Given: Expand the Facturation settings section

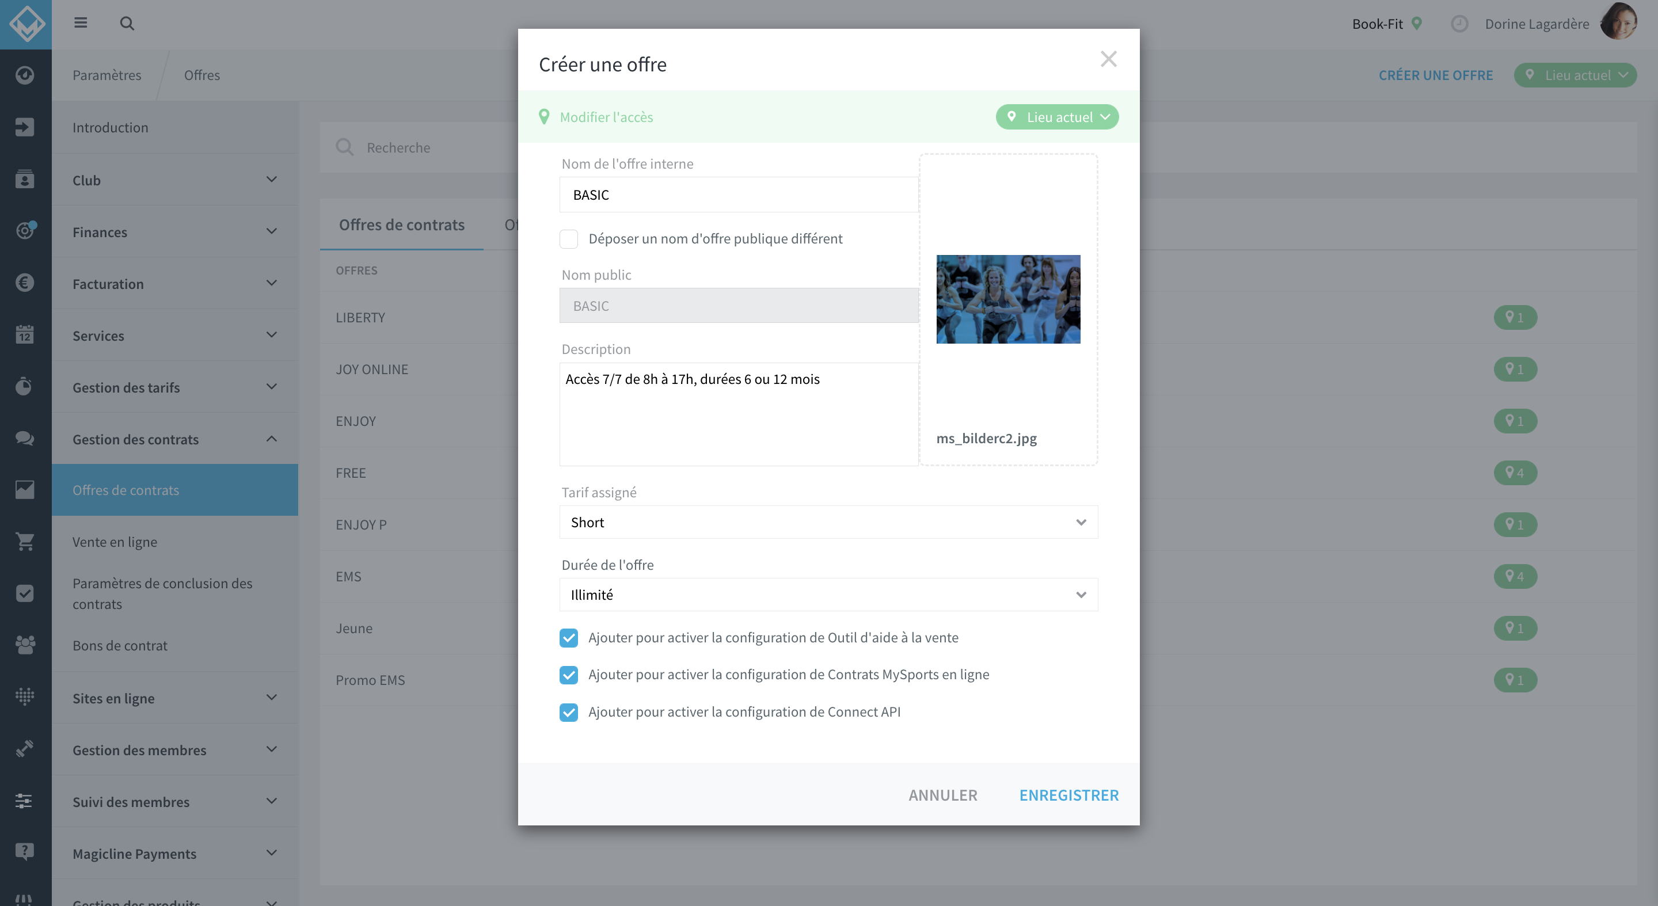Looking at the screenshot, I should tap(174, 283).
